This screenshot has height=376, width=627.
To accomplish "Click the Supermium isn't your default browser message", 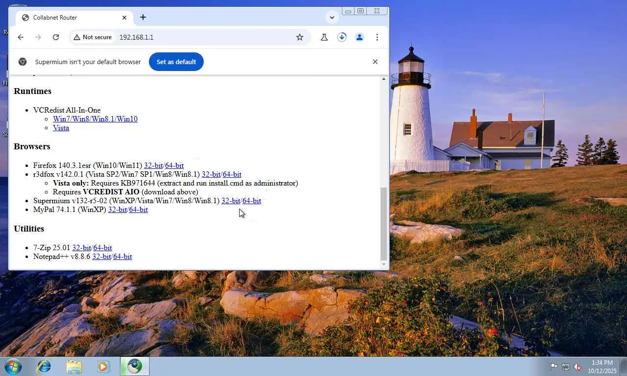I will (88, 62).
